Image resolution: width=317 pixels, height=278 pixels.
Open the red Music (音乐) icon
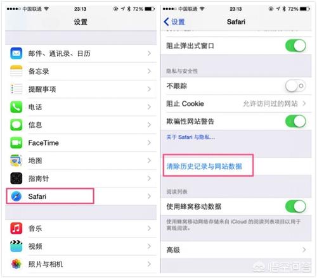pyautogui.click(x=16, y=229)
